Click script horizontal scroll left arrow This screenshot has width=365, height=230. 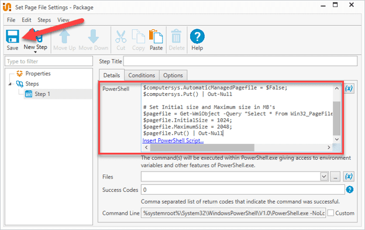coord(146,147)
